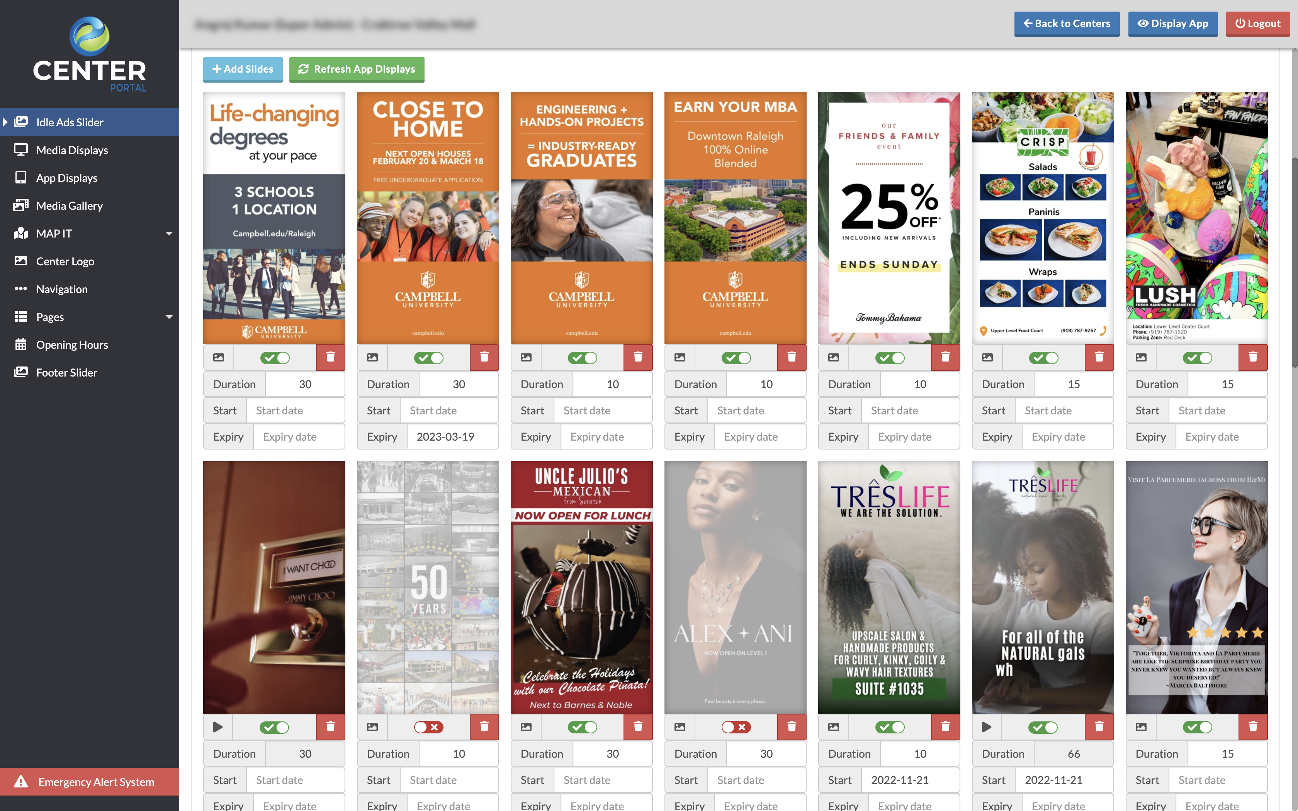Click the delete icon on Tommy Bahama slide
This screenshot has height=811, width=1298.
coord(945,357)
